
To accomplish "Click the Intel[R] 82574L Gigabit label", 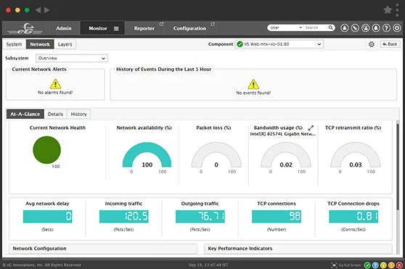I will coord(283,134).
